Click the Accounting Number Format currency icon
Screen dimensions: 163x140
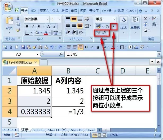tap(98, 26)
